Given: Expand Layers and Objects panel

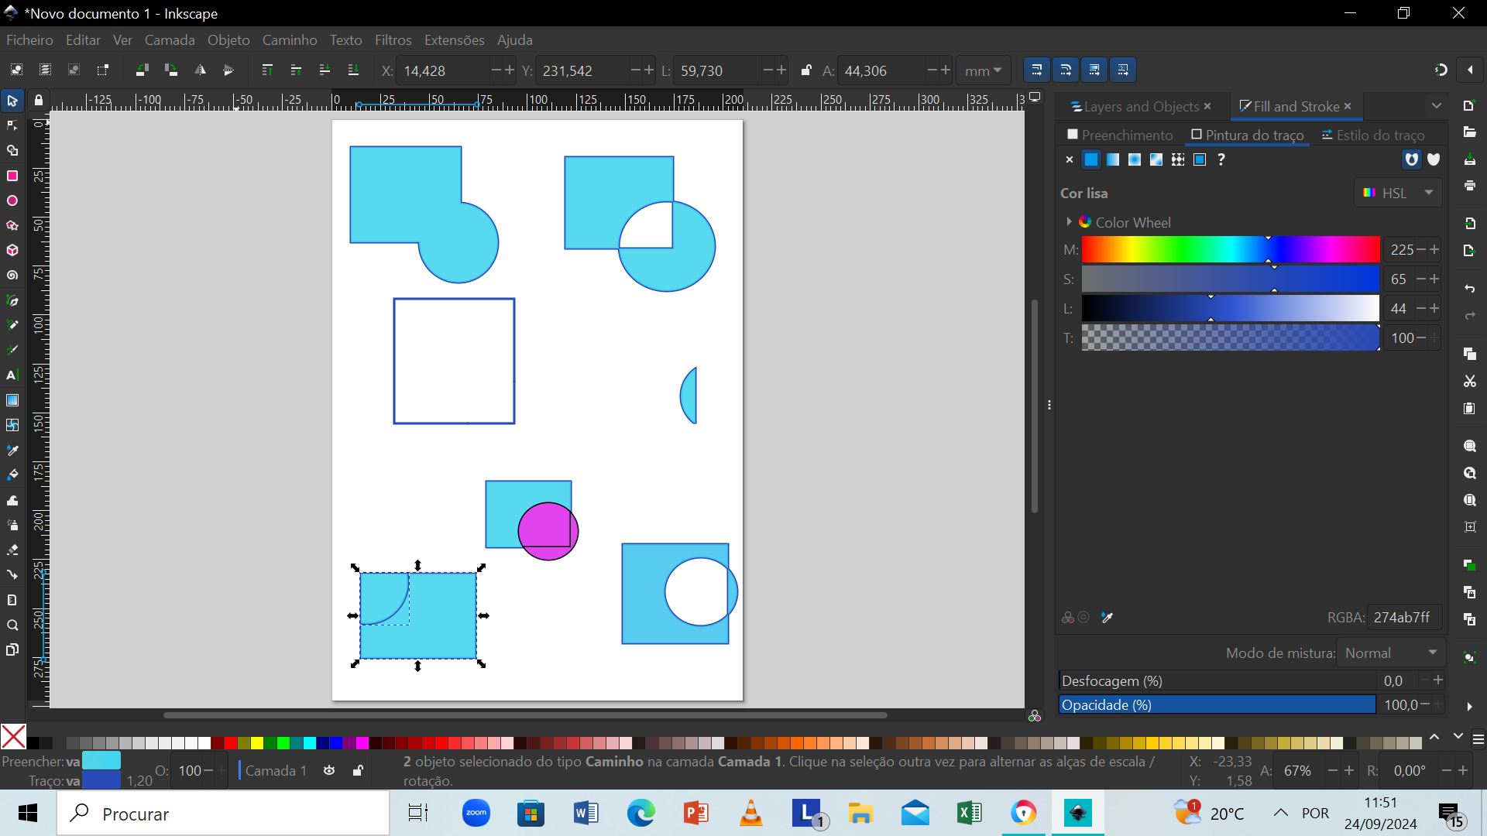Looking at the screenshot, I should 1137,106.
